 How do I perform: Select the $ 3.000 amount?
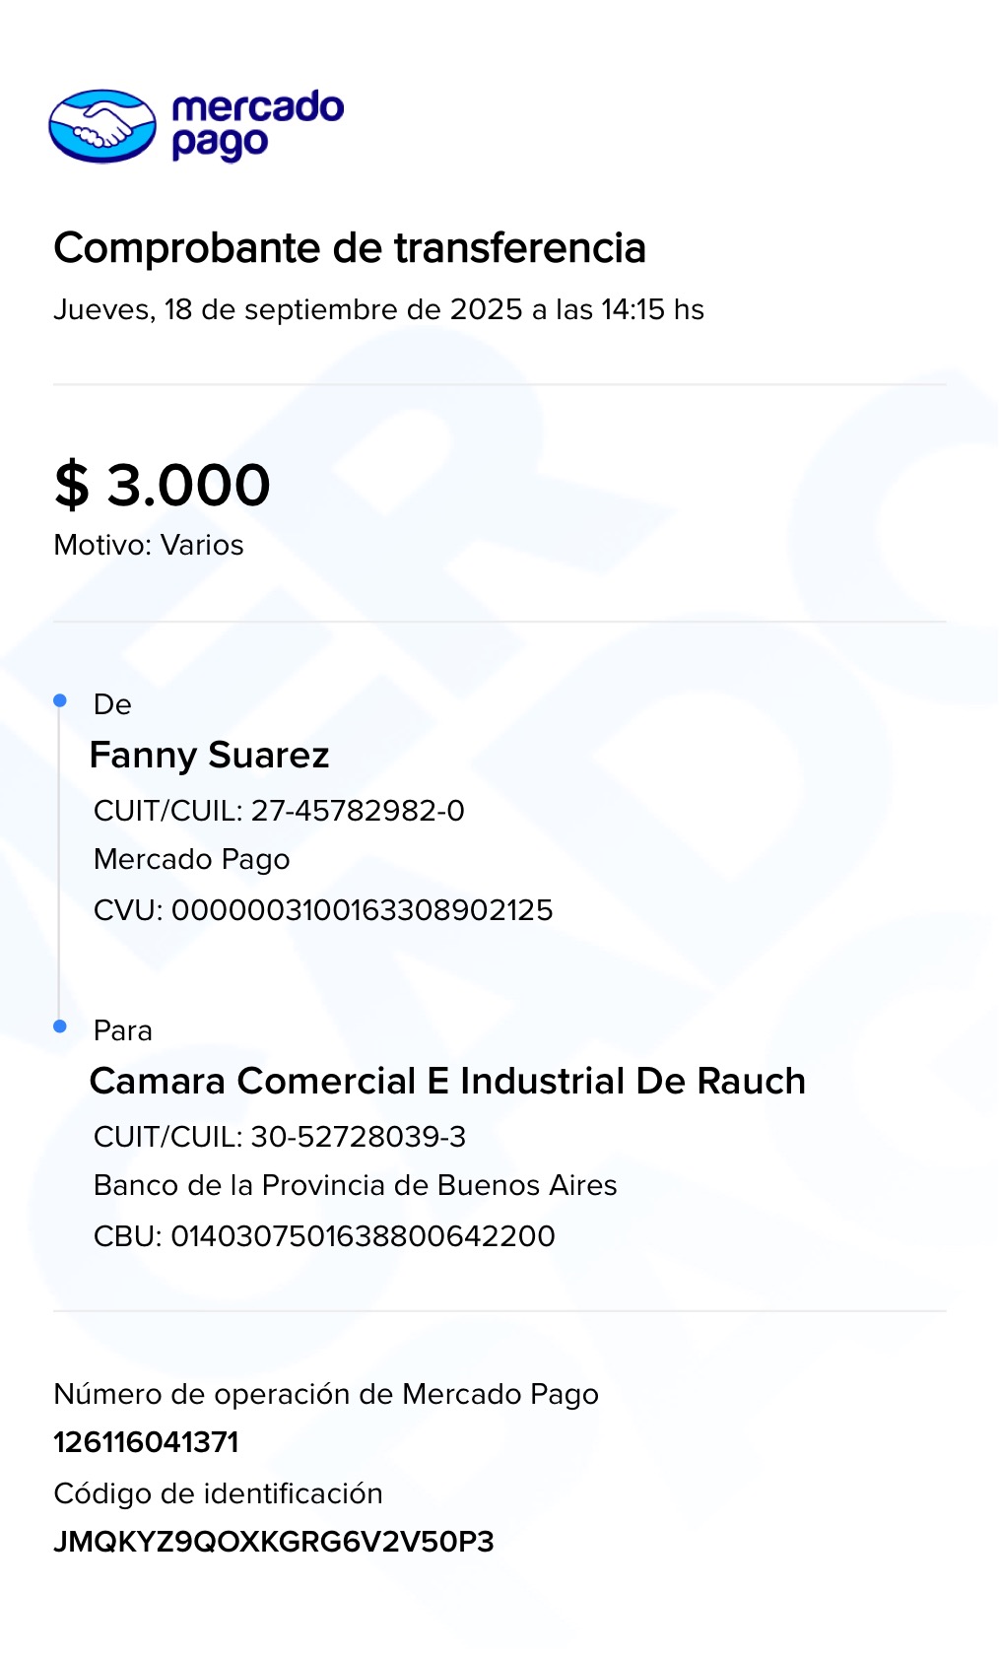(163, 485)
